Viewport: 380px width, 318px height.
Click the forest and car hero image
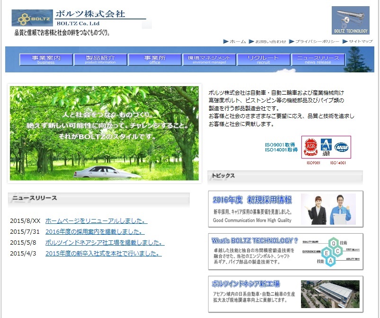click(x=105, y=133)
